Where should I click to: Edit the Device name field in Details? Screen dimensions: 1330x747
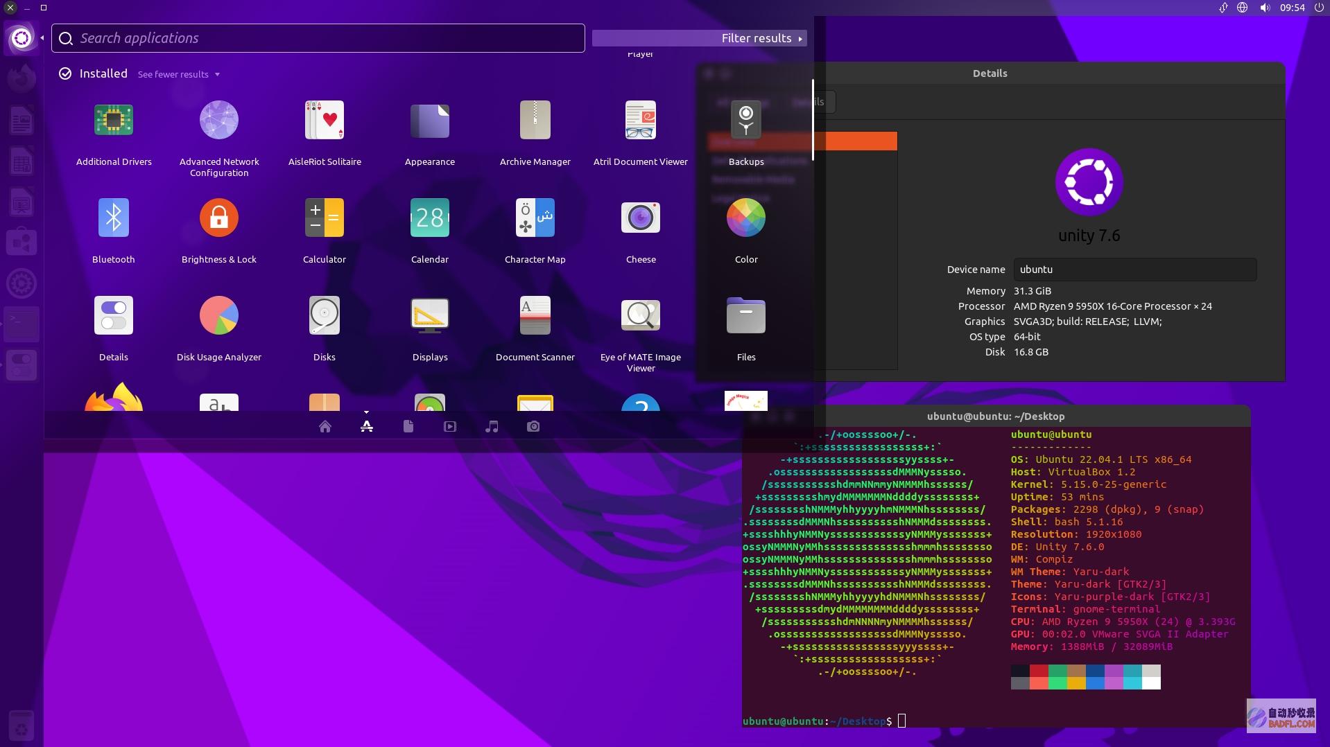pyautogui.click(x=1135, y=270)
